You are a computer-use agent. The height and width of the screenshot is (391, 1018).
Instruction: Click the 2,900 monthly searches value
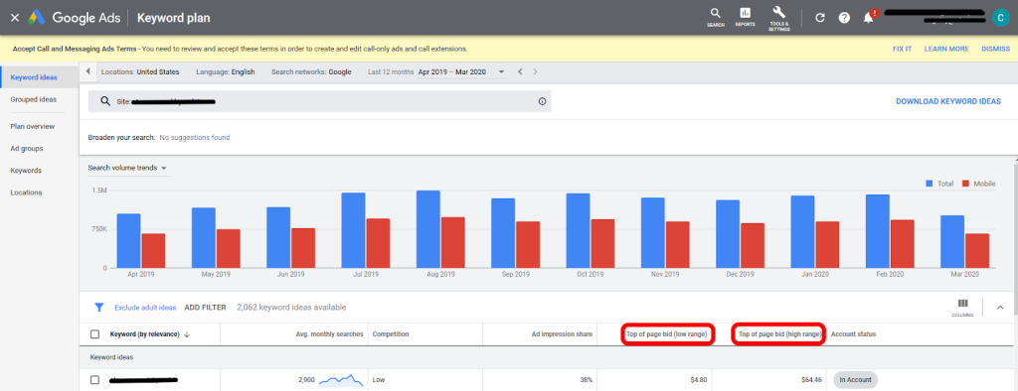coord(306,379)
